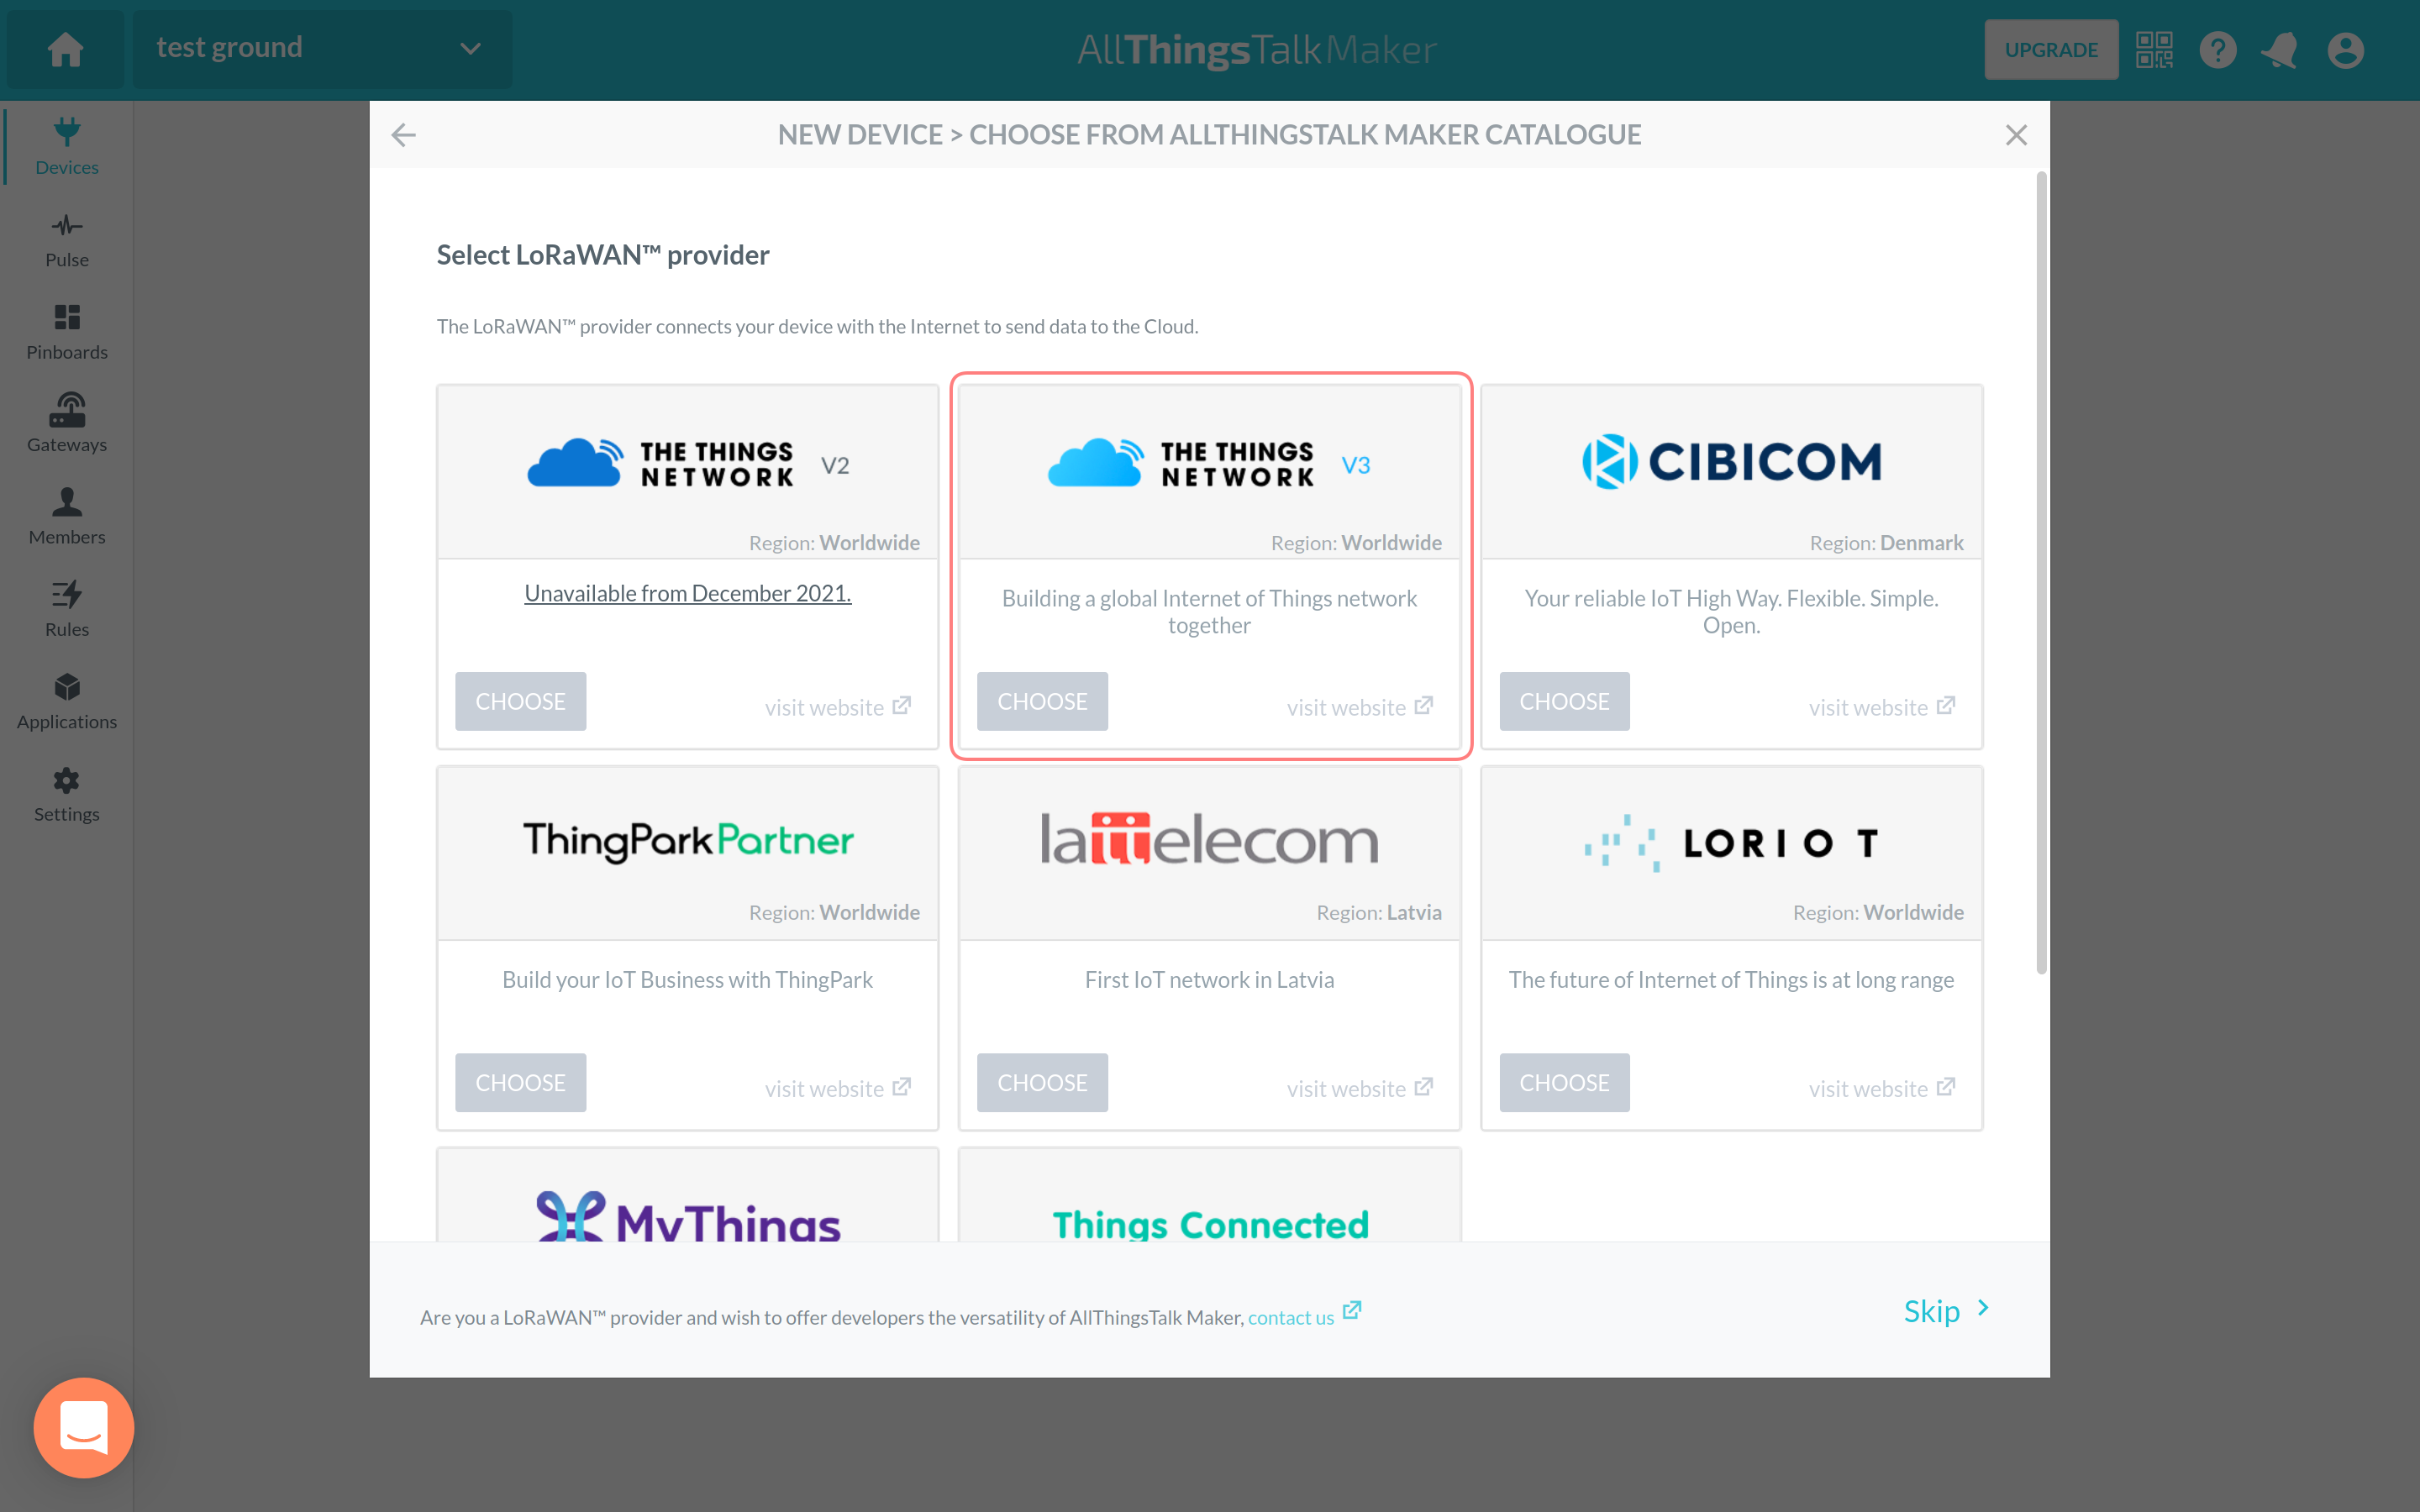Click the home icon in top bar
2420x1512 pixels.
[x=65, y=49]
